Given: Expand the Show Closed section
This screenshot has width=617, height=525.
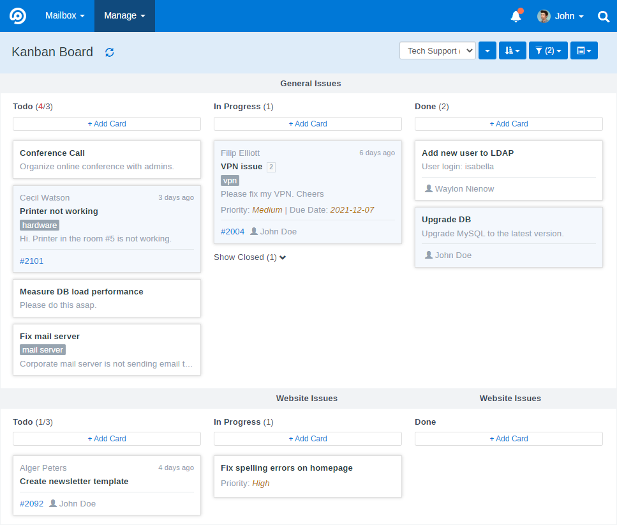Looking at the screenshot, I should click(x=249, y=257).
